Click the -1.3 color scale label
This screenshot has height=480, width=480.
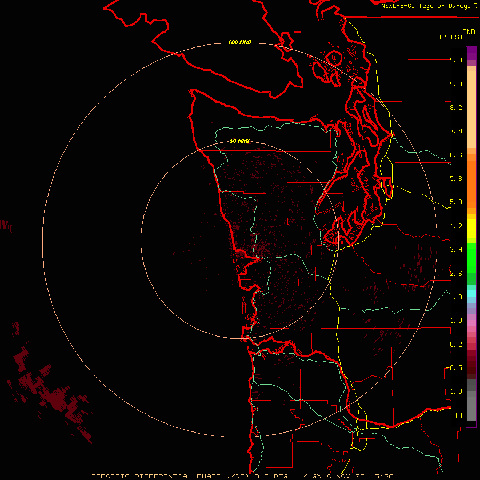click(x=454, y=391)
